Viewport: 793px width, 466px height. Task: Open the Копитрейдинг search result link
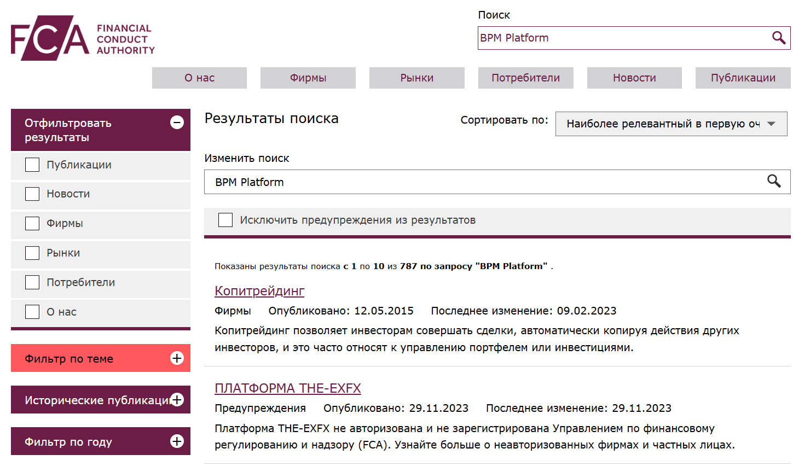click(x=259, y=290)
